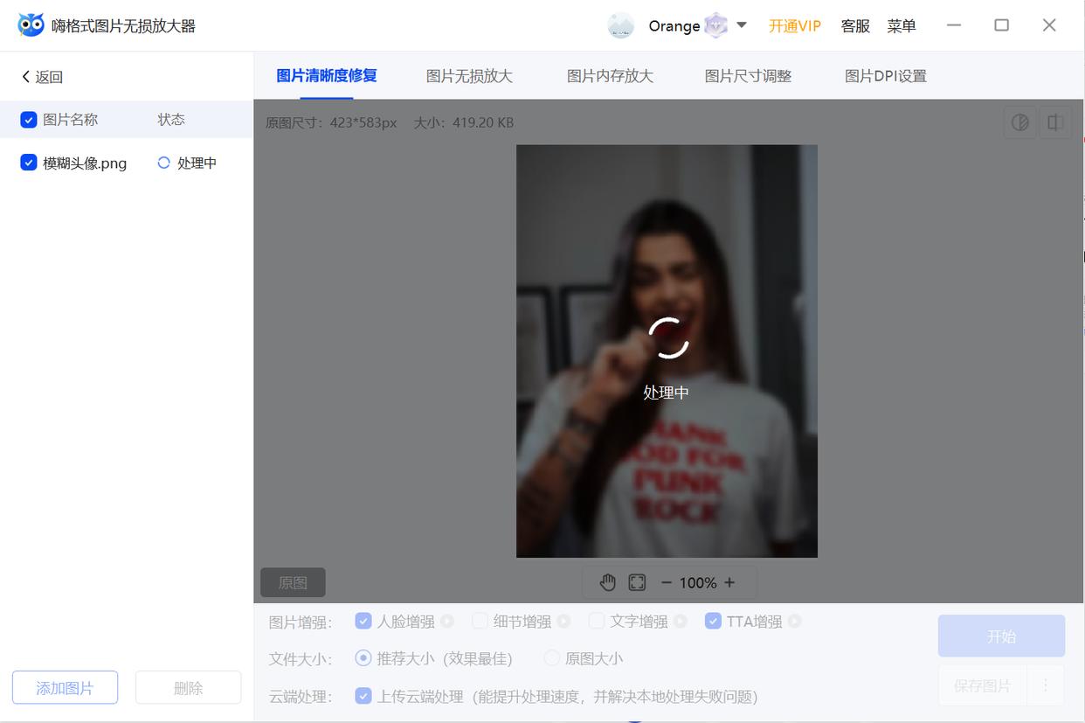
Task: Open the 菜单 menu
Action: click(902, 26)
